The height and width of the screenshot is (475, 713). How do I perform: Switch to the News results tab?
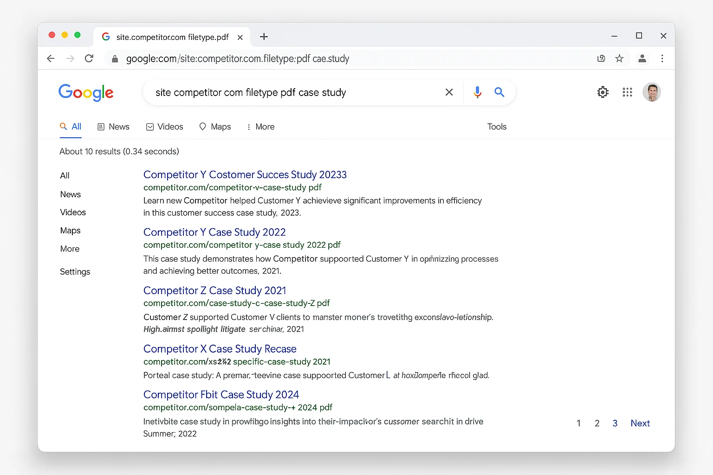tap(113, 126)
